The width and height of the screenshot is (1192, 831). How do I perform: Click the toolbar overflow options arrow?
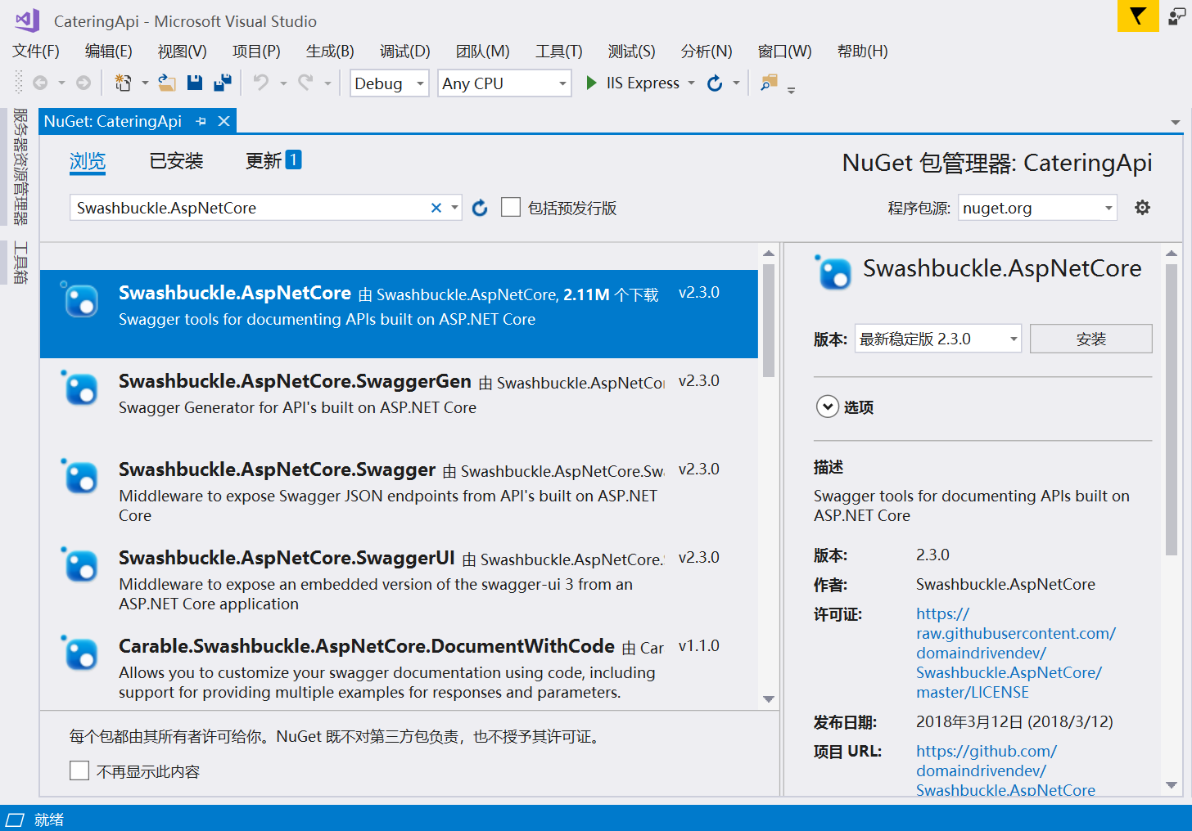[x=791, y=89]
